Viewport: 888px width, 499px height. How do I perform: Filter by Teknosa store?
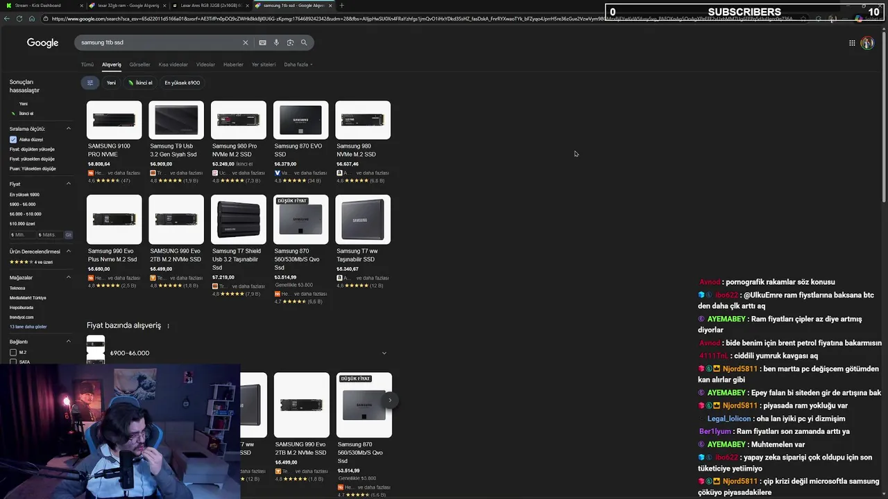click(17, 288)
